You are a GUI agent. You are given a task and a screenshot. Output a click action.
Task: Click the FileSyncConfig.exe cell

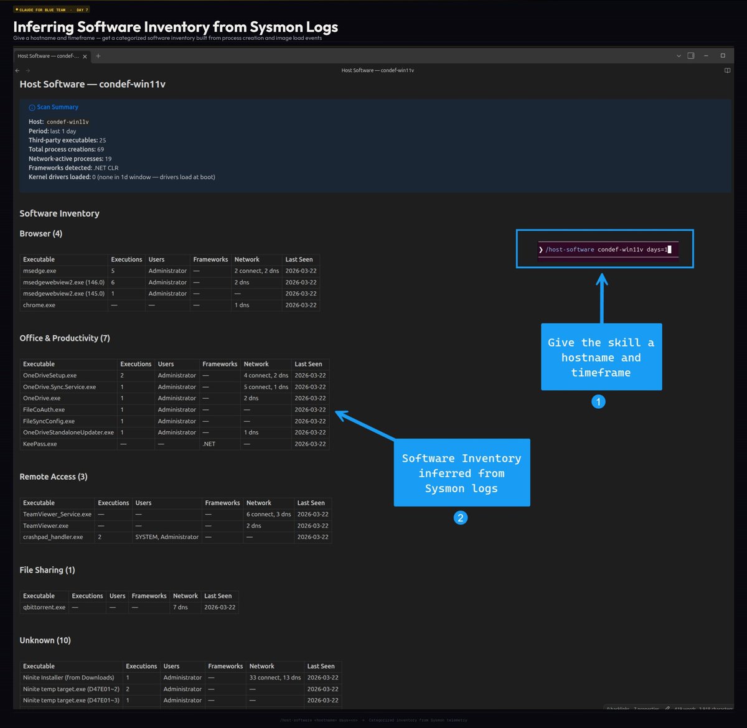point(68,421)
